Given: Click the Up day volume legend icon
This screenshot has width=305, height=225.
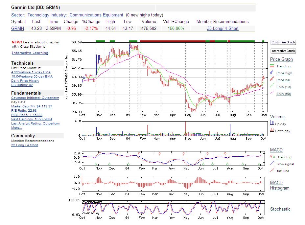Looking at the screenshot, I should pos(272,124).
